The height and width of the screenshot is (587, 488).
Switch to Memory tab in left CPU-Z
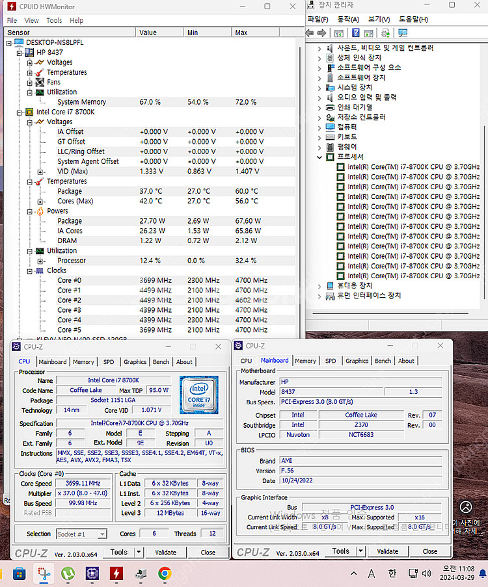[83, 362]
